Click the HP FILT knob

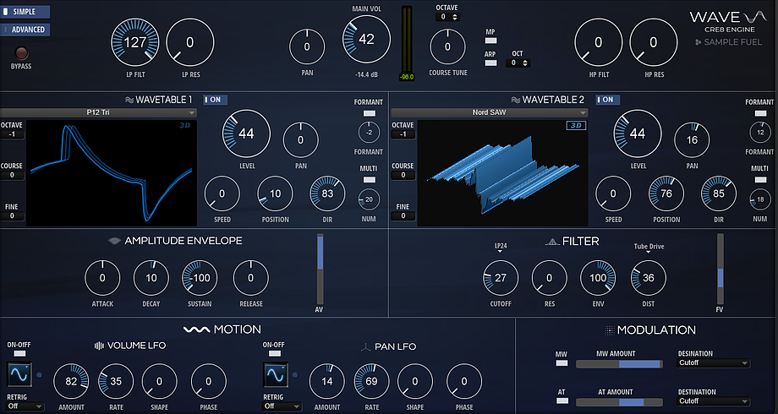(599, 42)
